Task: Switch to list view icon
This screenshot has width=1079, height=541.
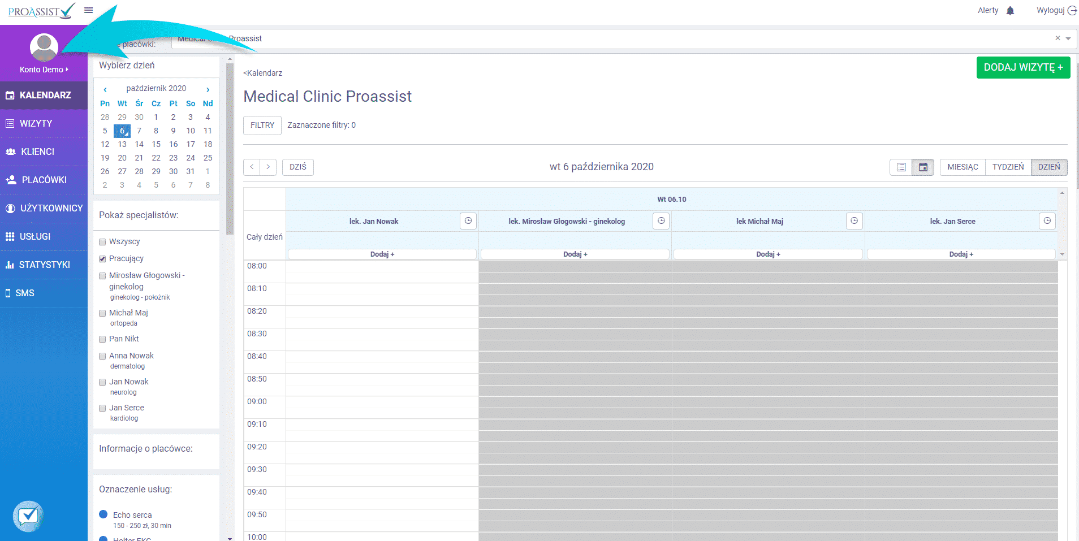Action: (x=901, y=167)
